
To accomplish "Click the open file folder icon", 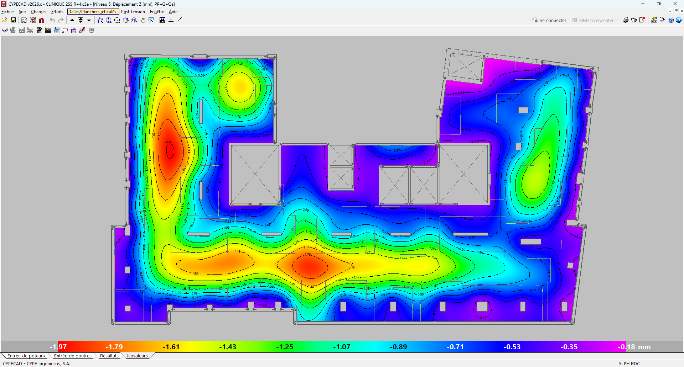I will click(x=5, y=20).
